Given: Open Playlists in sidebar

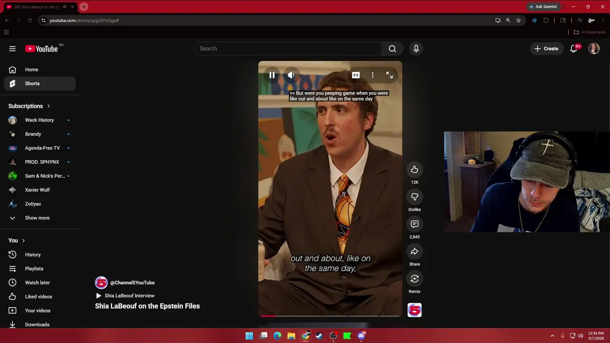Looking at the screenshot, I should click(x=40, y=269).
